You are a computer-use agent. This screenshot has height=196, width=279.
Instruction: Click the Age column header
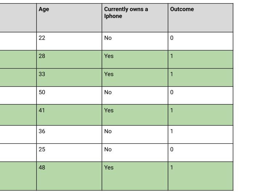click(x=44, y=9)
